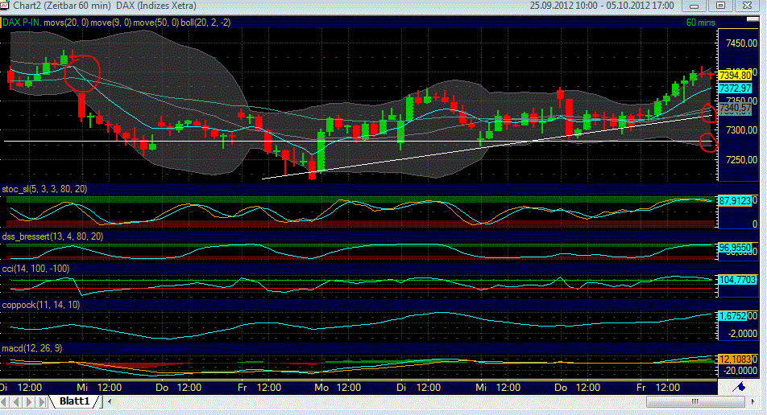Click the 87,9123 stochastic value tag

tap(736, 201)
